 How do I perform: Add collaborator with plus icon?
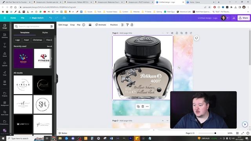pyautogui.click(x=227, y=18)
